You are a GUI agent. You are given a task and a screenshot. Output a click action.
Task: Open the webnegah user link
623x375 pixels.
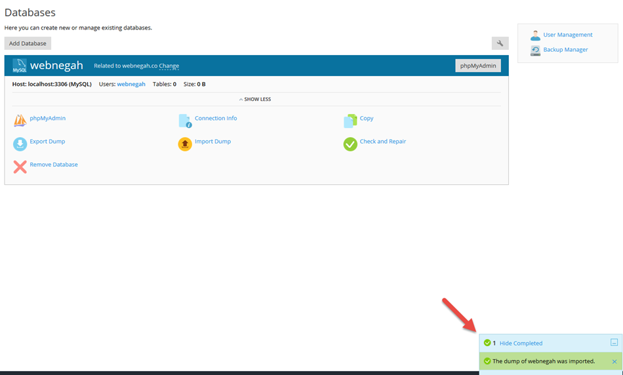(131, 85)
